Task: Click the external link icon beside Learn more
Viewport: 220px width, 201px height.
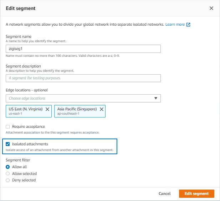Action: click(x=188, y=25)
